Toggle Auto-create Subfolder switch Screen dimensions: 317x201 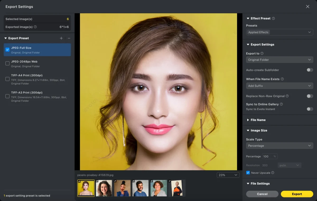(310, 70)
